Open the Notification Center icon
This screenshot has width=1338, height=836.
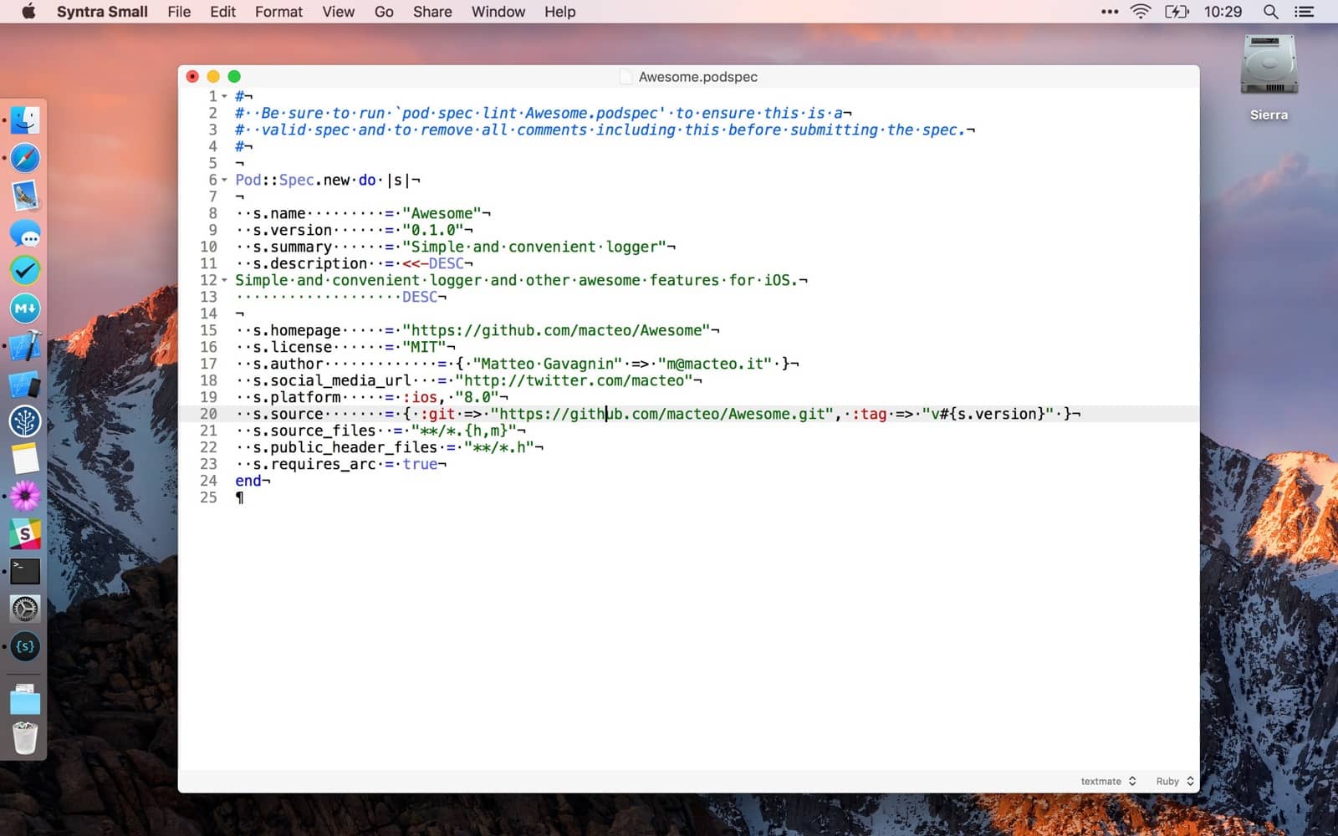click(x=1304, y=12)
